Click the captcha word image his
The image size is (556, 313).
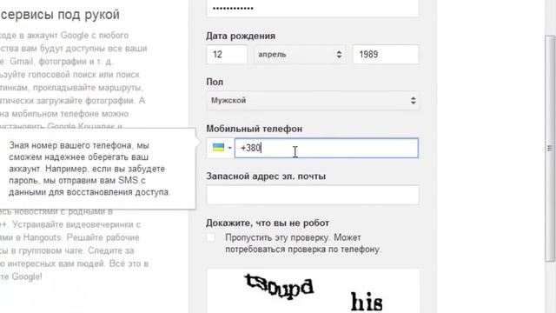[x=367, y=302]
